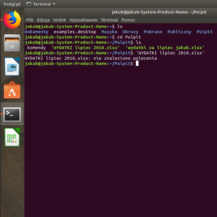Open the Terminal menu in menubar
The height and width of the screenshot is (217, 217).
pos(109,20)
